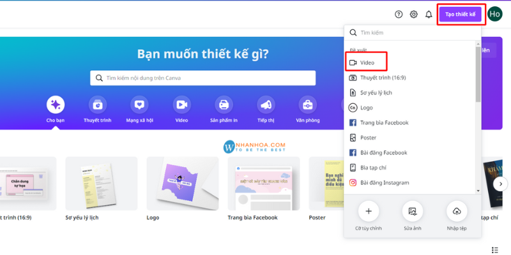This screenshot has height=255, width=511.
Task: Select the Tiếp thị megaphone category icon
Action: click(266, 105)
